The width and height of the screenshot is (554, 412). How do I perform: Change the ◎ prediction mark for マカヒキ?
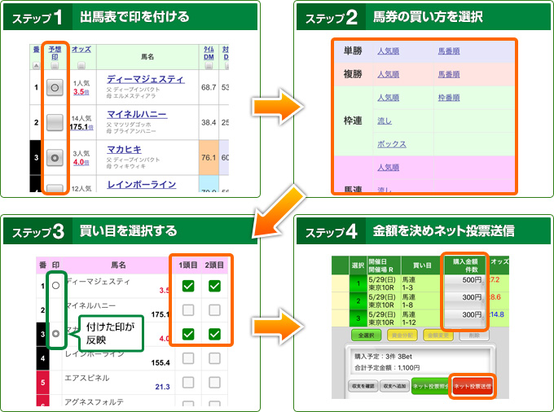click(55, 156)
